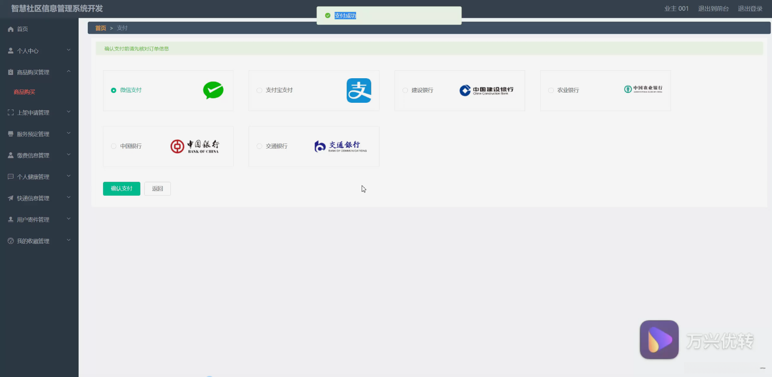Click the 支付 breadcrumb text
The image size is (772, 377).
pos(122,28)
